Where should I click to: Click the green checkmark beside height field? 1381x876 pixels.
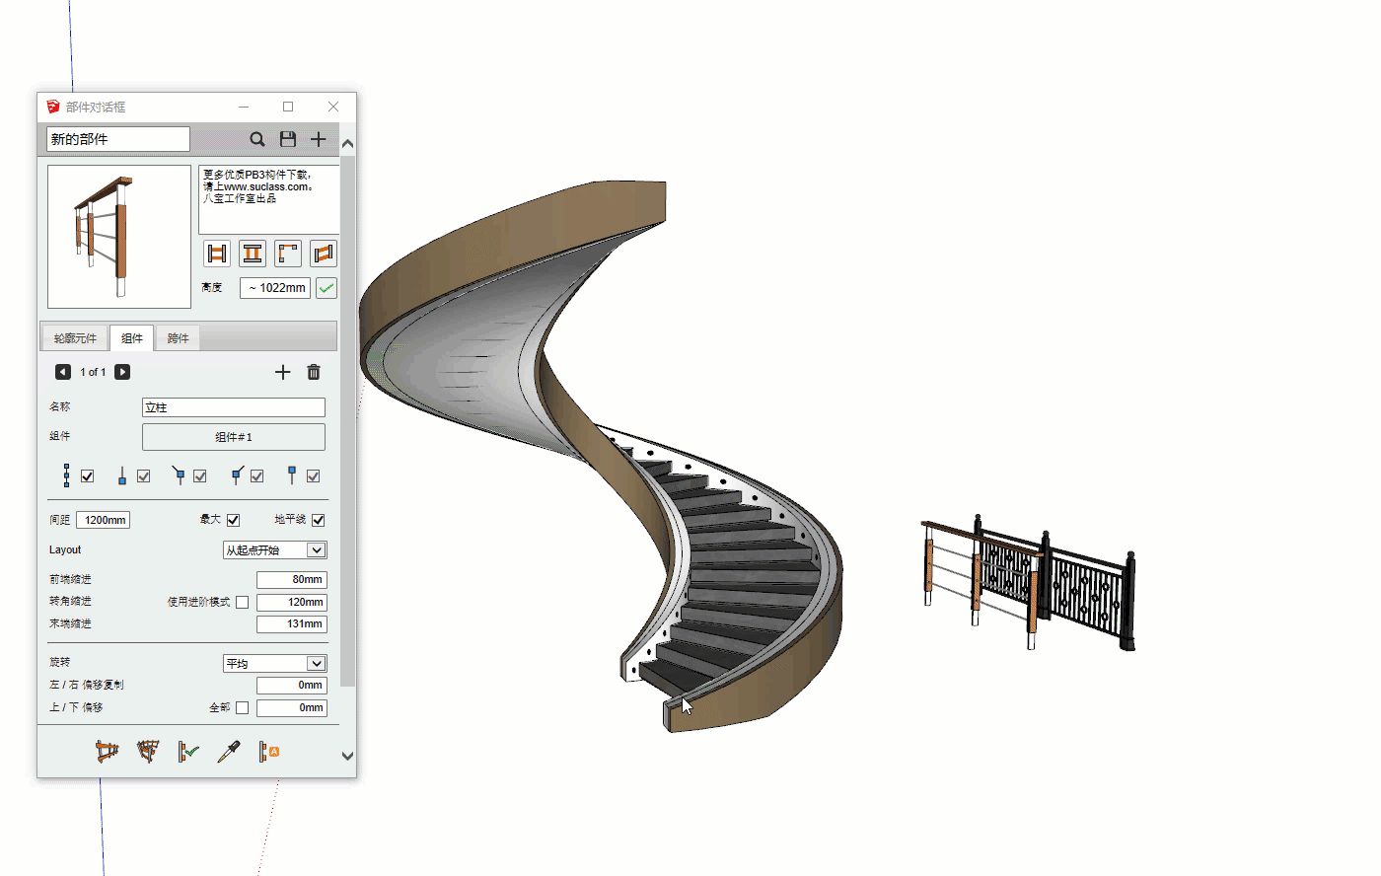[327, 288]
